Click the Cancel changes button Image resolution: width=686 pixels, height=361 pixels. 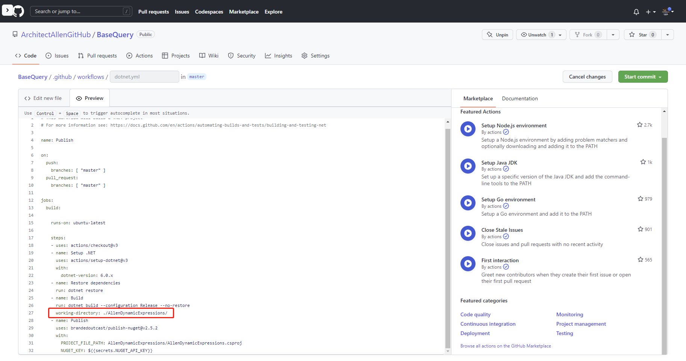click(587, 77)
